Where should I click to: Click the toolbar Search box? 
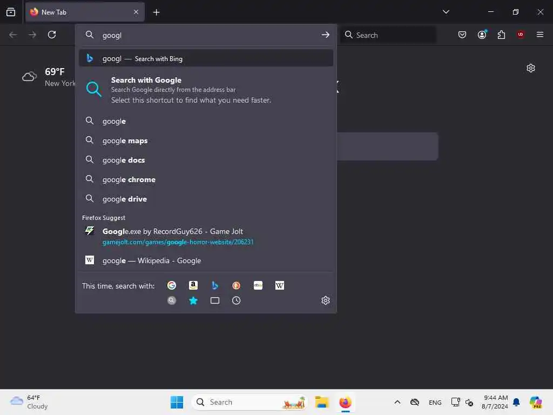pos(388,35)
